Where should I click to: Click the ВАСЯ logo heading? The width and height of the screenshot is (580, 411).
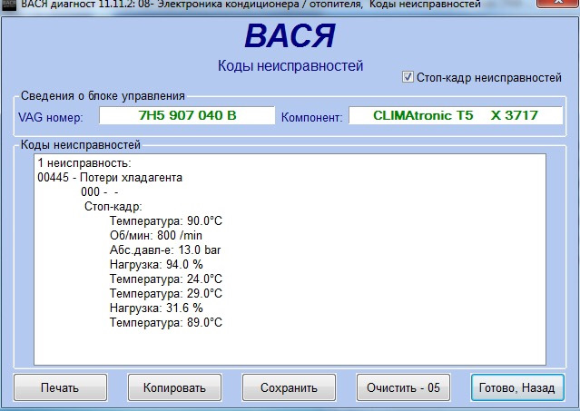[290, 36]
